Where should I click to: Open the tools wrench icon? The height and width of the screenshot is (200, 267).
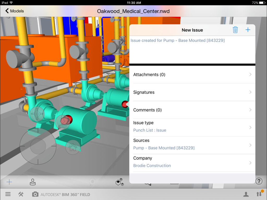pyautogui.click(x=21, y=194)
